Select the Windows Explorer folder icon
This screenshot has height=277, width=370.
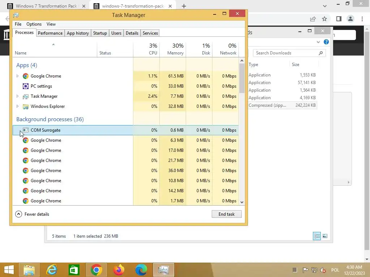pos(26,106)
